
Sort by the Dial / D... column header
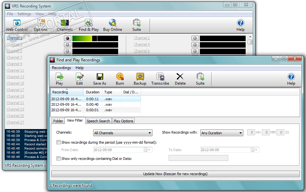tap(131, 92)
